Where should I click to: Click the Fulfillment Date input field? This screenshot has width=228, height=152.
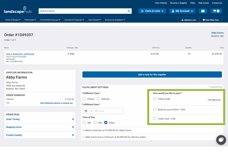coord(103,111)
